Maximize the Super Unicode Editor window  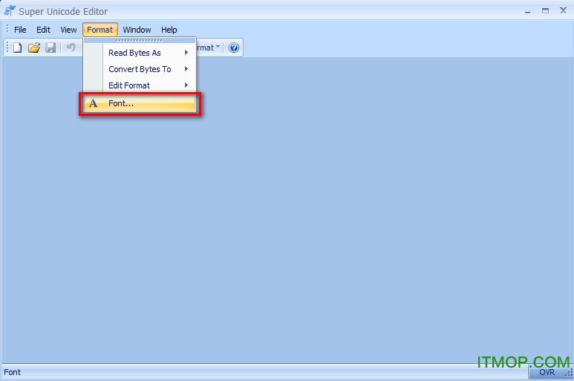[x=546, y=11]
